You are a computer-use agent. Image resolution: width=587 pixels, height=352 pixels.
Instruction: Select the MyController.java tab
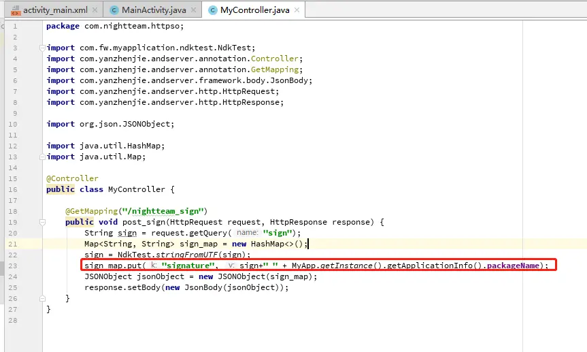coord(254,10)
